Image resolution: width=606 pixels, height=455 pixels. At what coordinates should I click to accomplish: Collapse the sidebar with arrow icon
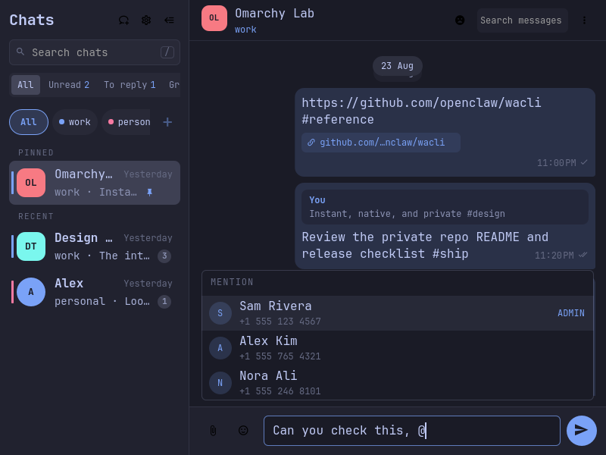(x=169, y=20)
